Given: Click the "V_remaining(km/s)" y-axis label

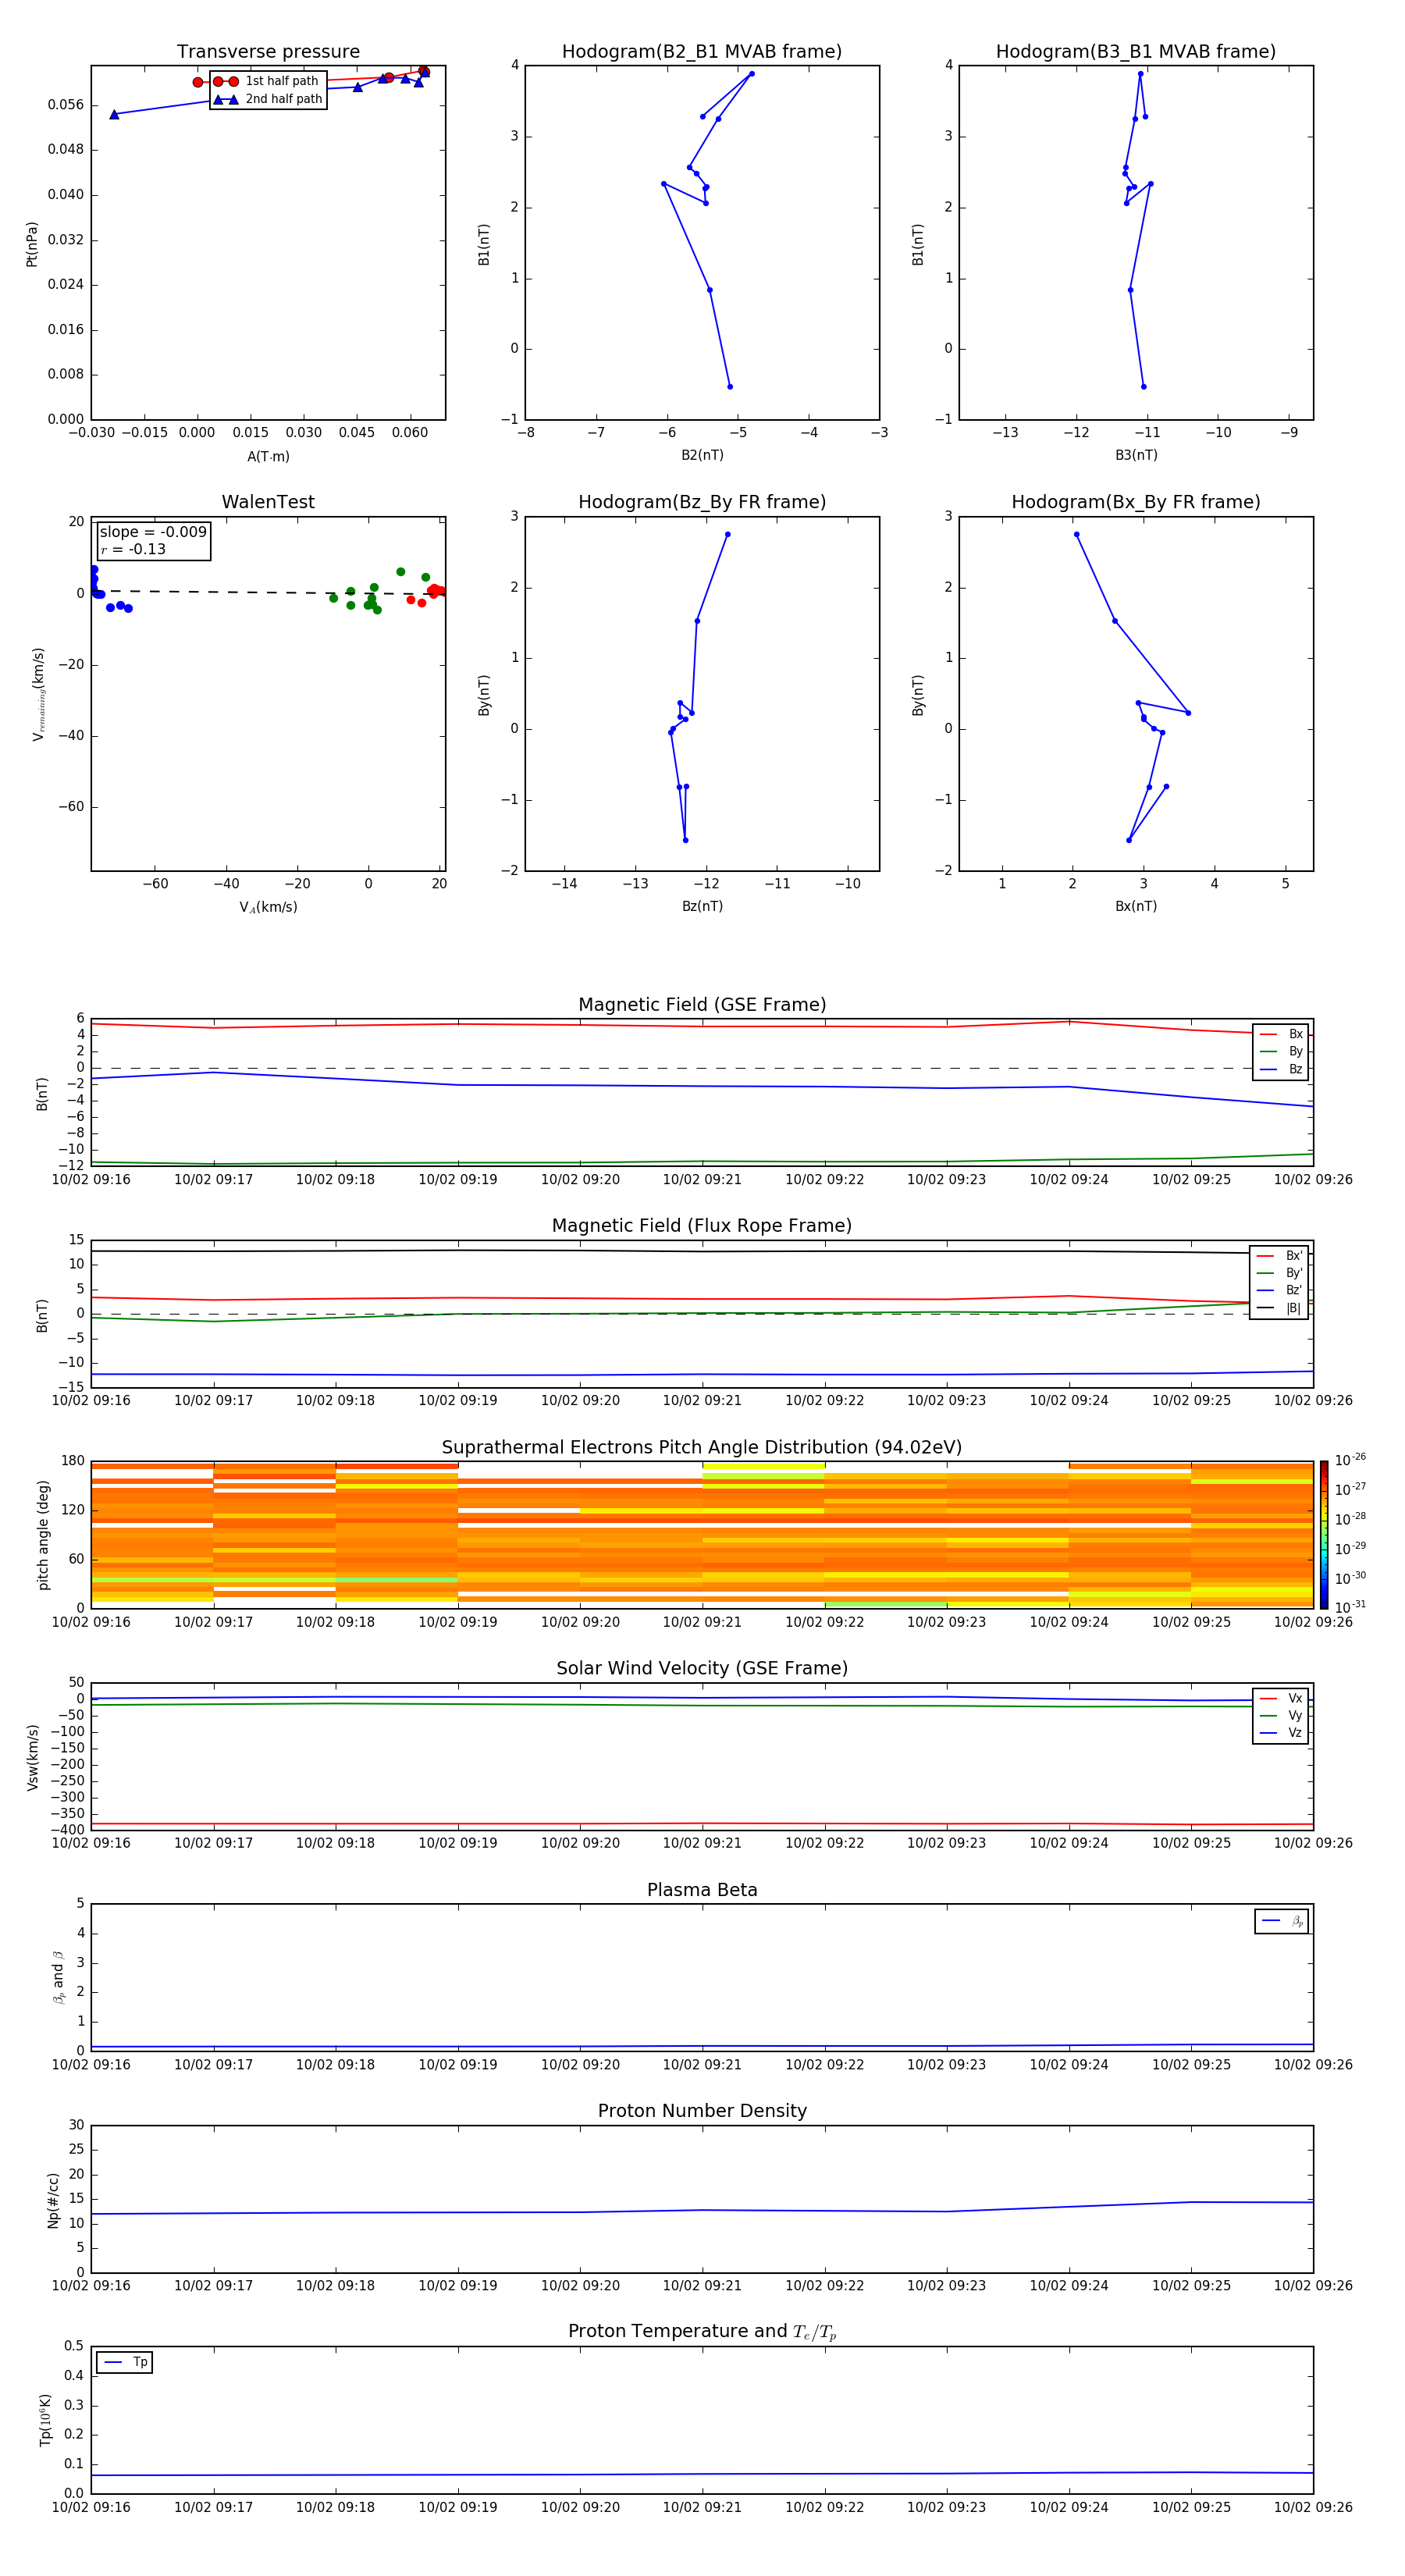Looking at the screenshot, I should click(38, 694).
